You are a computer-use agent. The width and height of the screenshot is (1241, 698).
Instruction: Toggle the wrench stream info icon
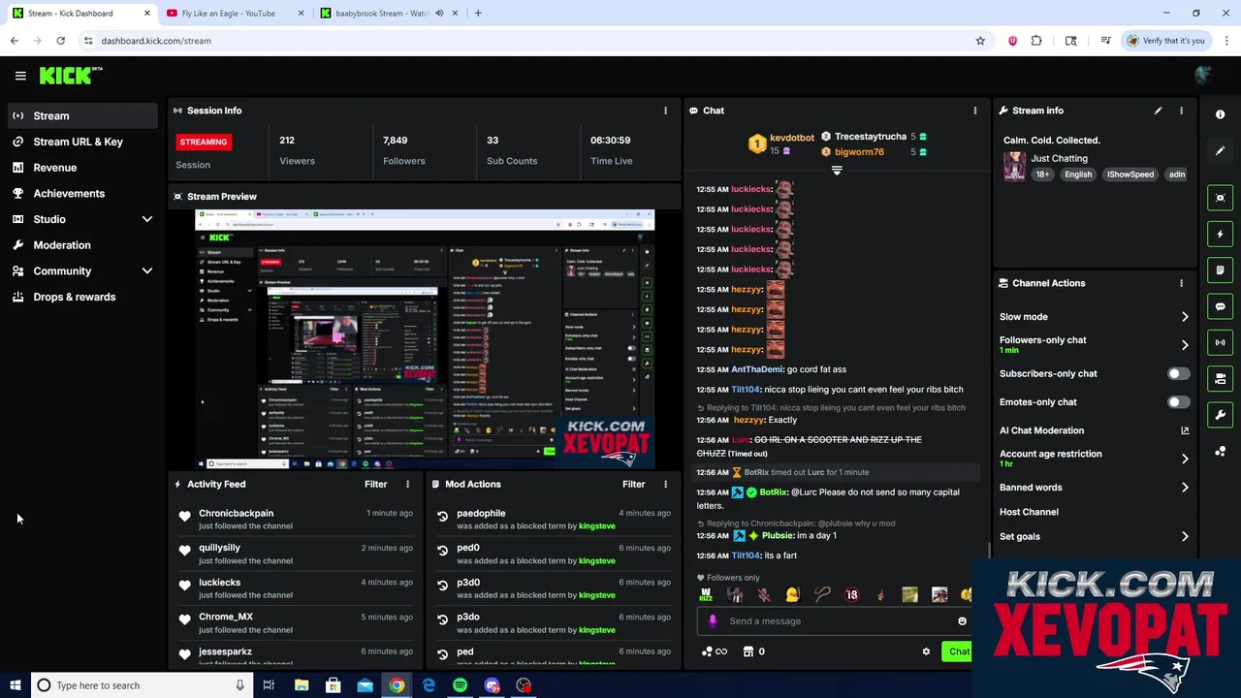click(1220, 415)
